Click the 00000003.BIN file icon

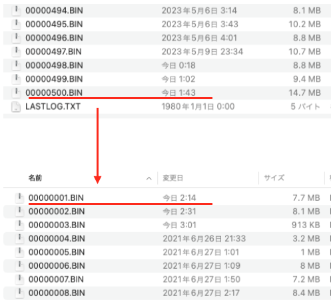click(x=19, y=225)
